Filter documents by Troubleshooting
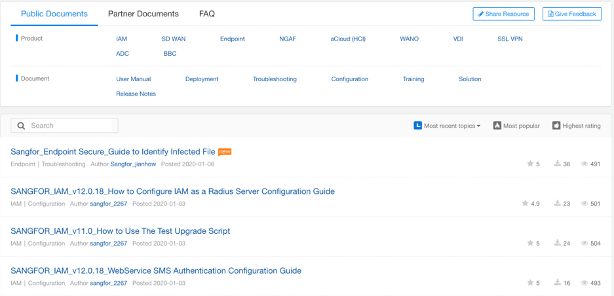Screen dimensions: 614x296 coord(275,79)
